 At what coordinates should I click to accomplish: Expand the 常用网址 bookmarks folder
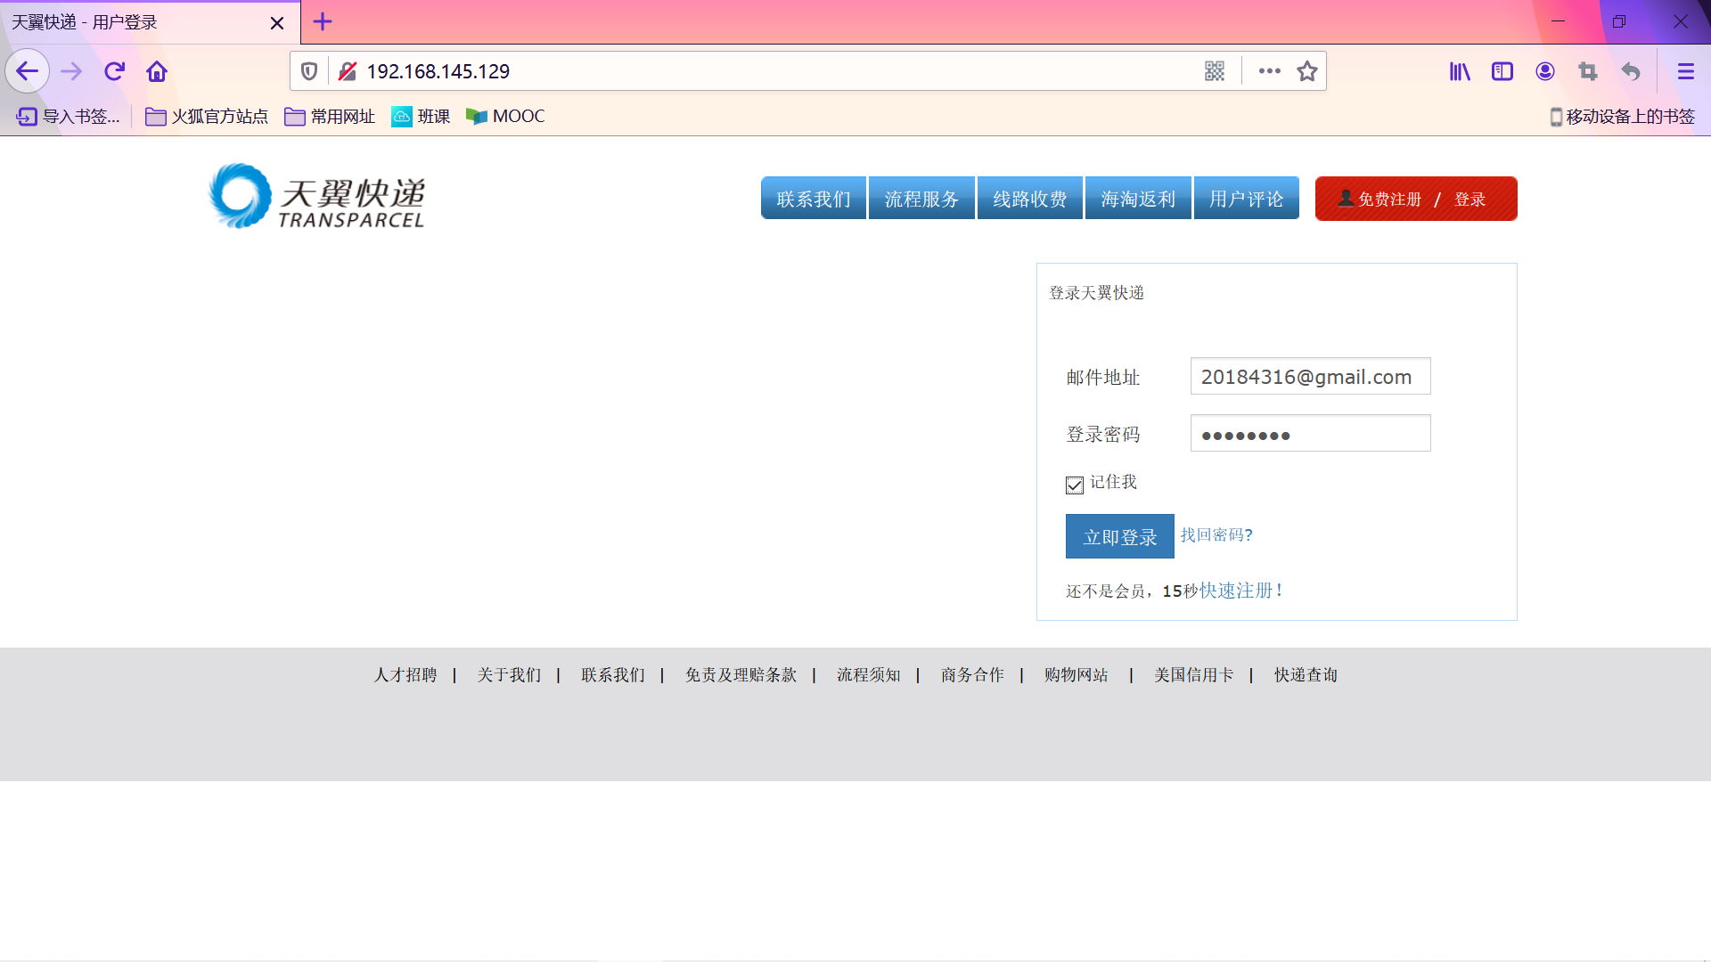click(x=330, y=117)
